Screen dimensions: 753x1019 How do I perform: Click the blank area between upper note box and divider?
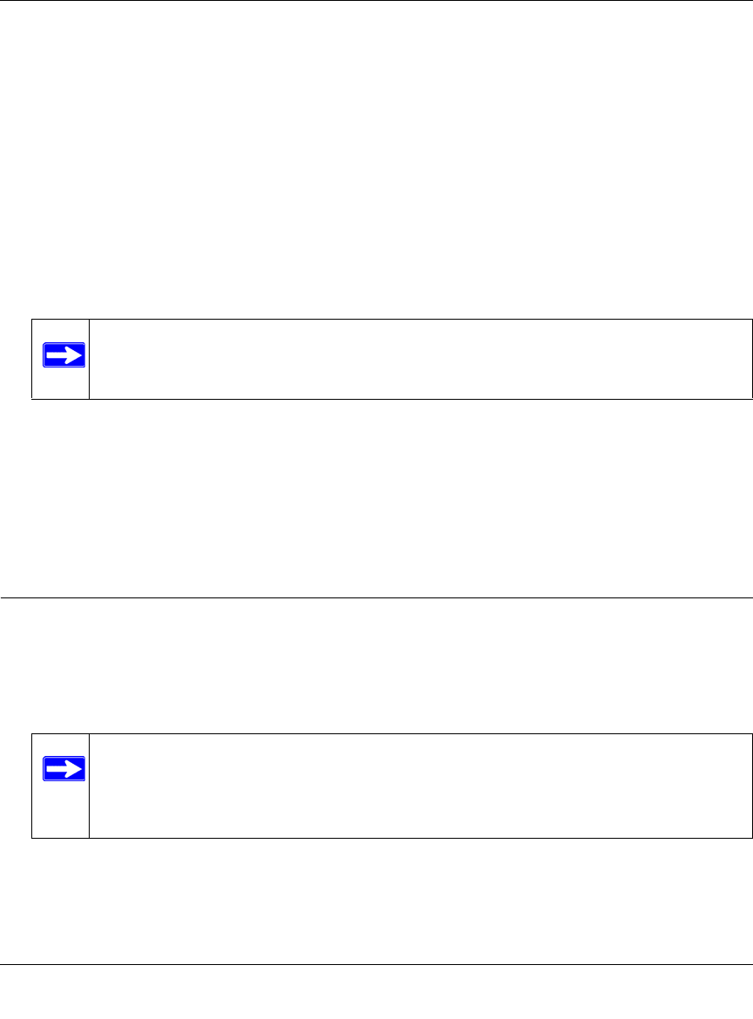point(376,496)
